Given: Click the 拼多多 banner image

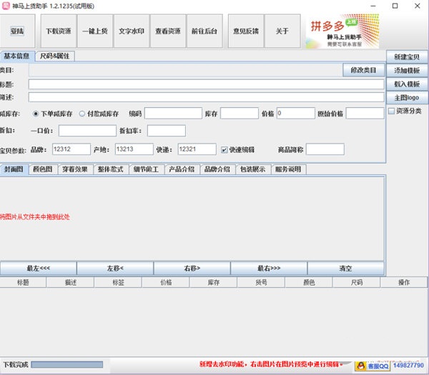Looking at the screenshot, I should coord(342,30).
